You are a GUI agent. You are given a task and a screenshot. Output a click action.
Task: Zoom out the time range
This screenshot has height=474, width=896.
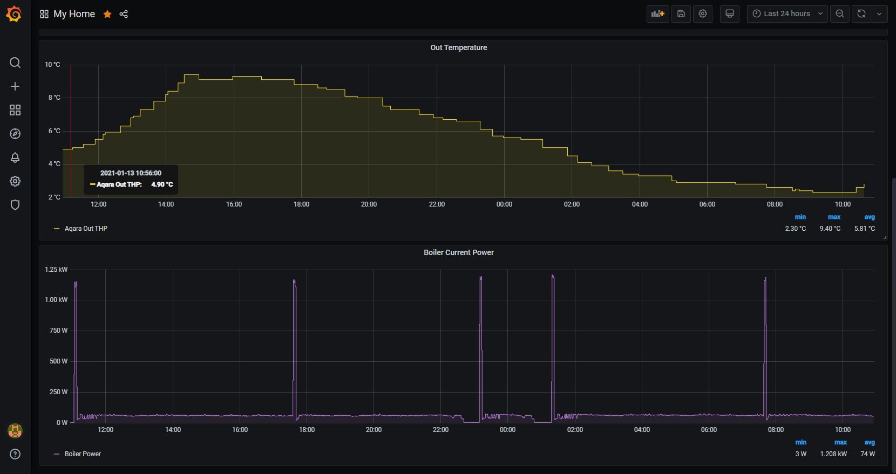coord(840,14)
